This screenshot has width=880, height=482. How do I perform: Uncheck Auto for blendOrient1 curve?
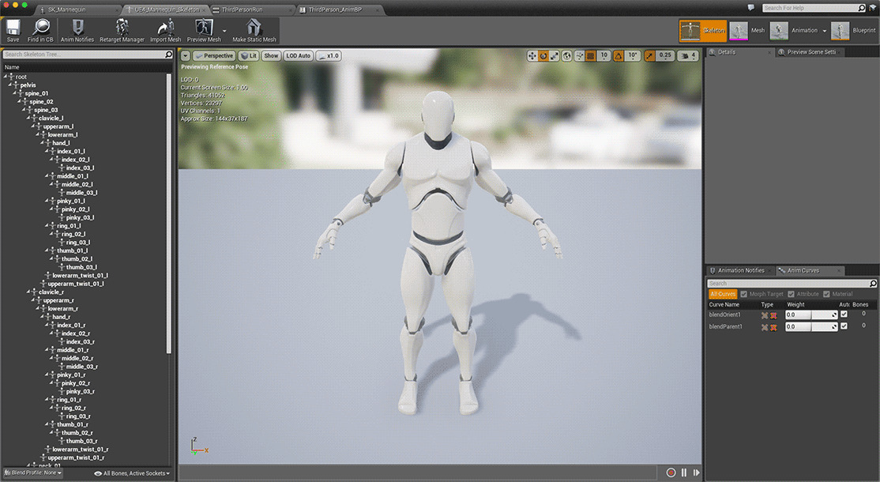click(844, 314)
